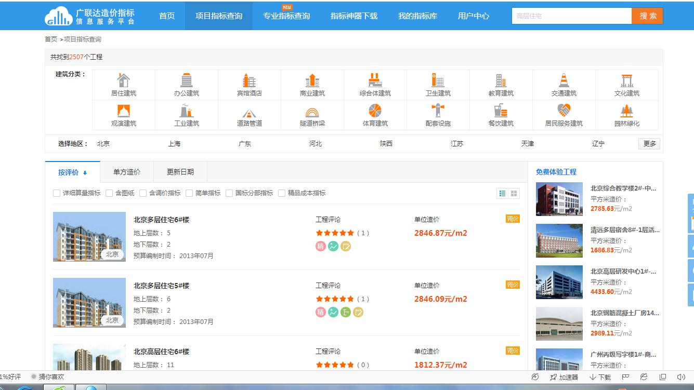Open 清远多层宿舍8# free project link
The width and height of the screenshot is (694, 390).
625,230
